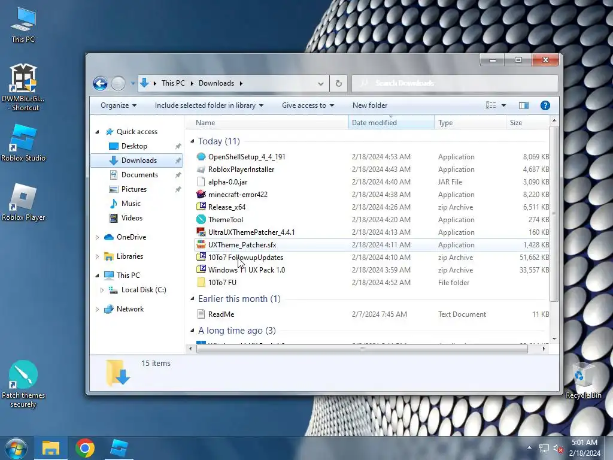Select the ReadMe text document
613x460 pixels.
point(221,314)
